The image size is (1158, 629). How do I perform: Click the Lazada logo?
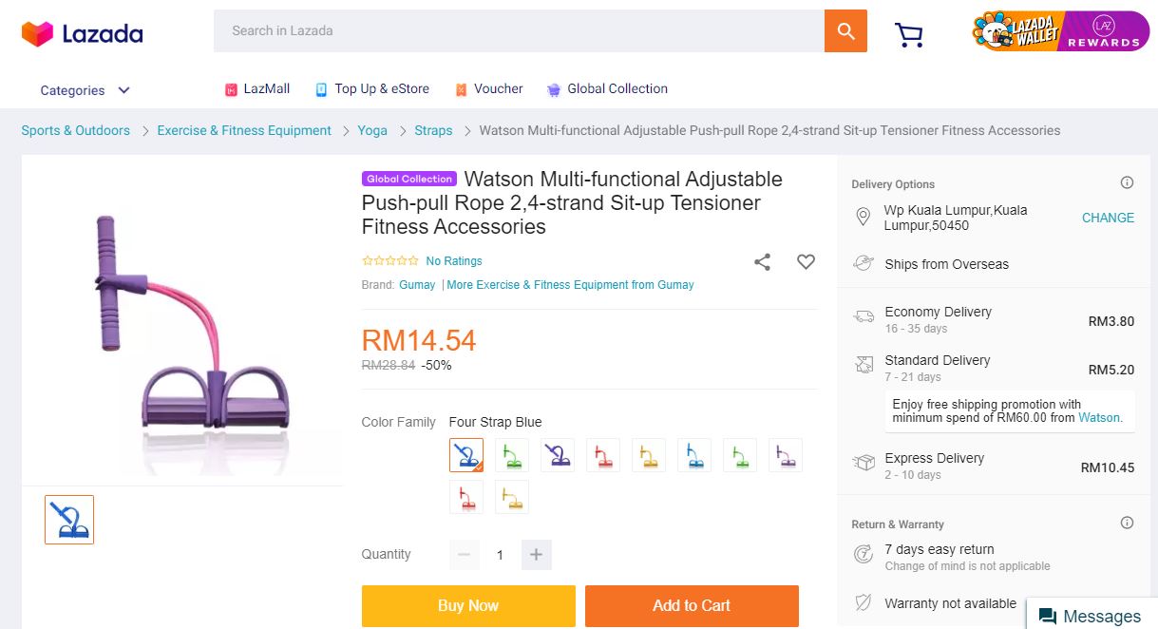point(82,34)
